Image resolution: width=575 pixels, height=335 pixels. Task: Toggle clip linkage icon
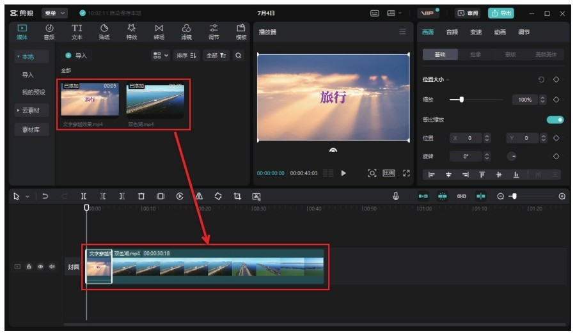point(461,196)
